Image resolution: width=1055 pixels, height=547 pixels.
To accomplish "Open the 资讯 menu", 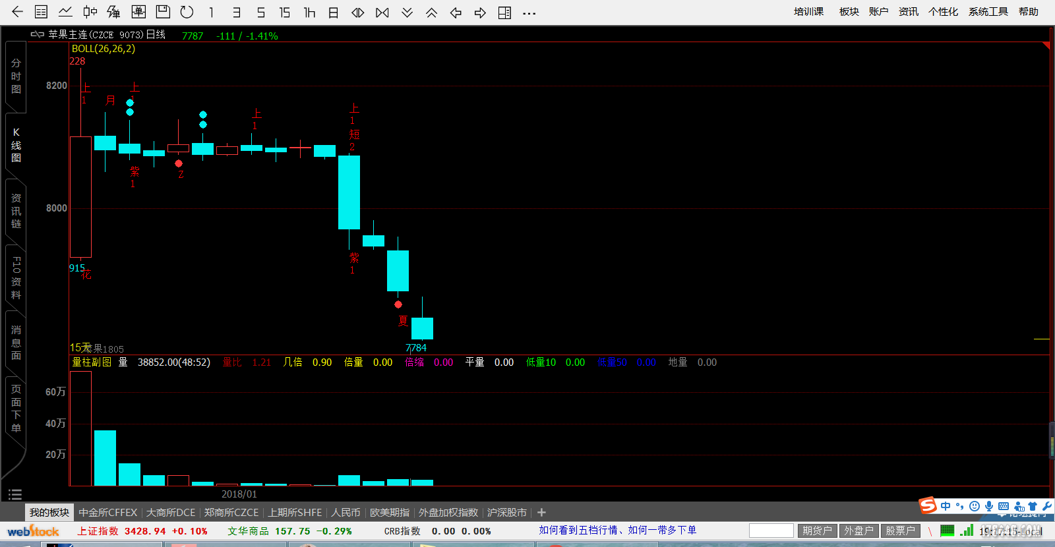I will click(x=909, y=11).
